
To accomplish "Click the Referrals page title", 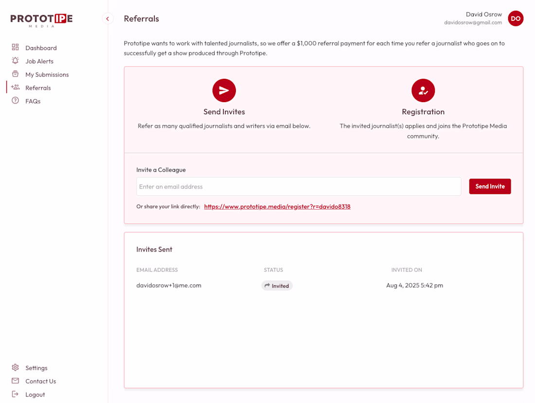I will pos(141,19).
